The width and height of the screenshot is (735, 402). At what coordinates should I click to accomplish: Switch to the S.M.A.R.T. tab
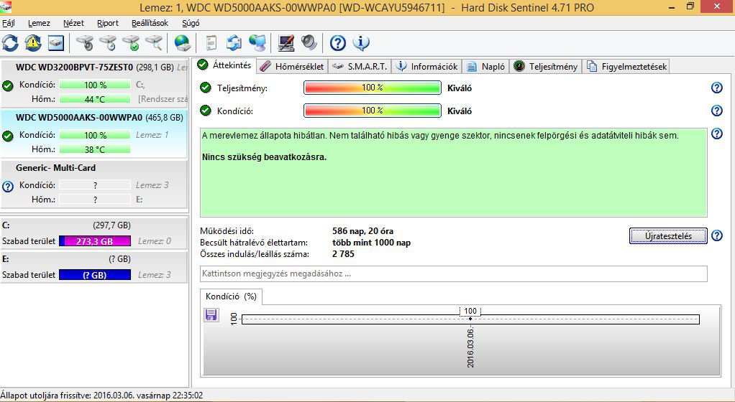(360, 67)
